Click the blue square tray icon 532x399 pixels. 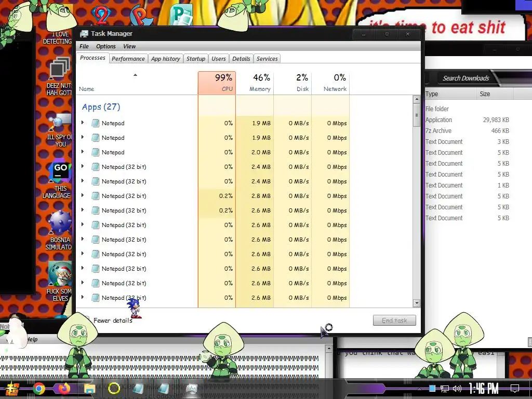432,389
